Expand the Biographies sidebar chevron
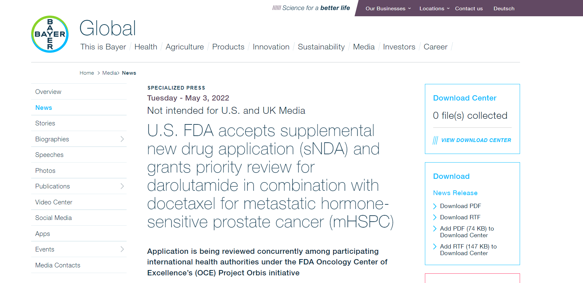 tap(122, 139)
